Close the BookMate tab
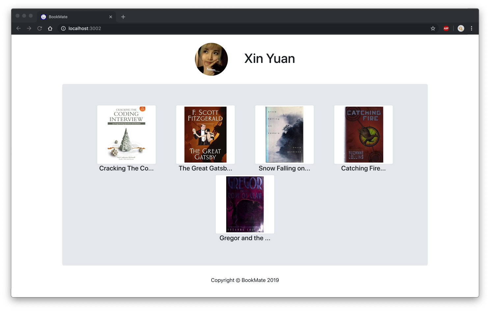 click(111, 17)
